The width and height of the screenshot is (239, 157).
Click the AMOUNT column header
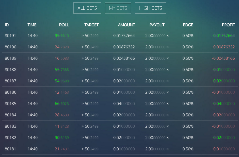click(x=126, y=25)
